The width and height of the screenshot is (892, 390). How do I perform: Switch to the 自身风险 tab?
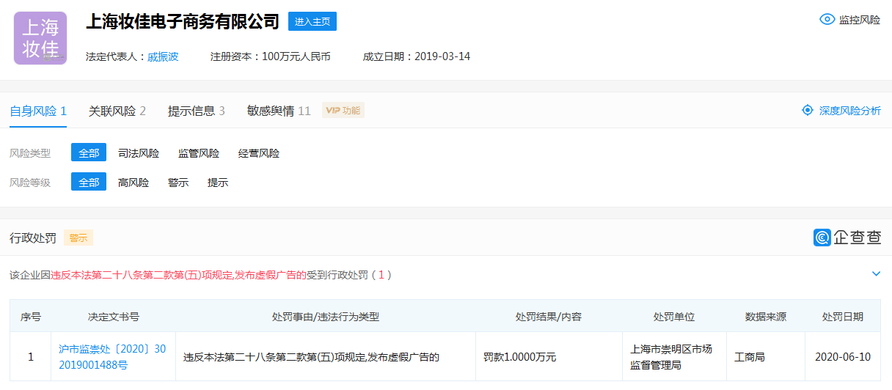click(38, 111)
